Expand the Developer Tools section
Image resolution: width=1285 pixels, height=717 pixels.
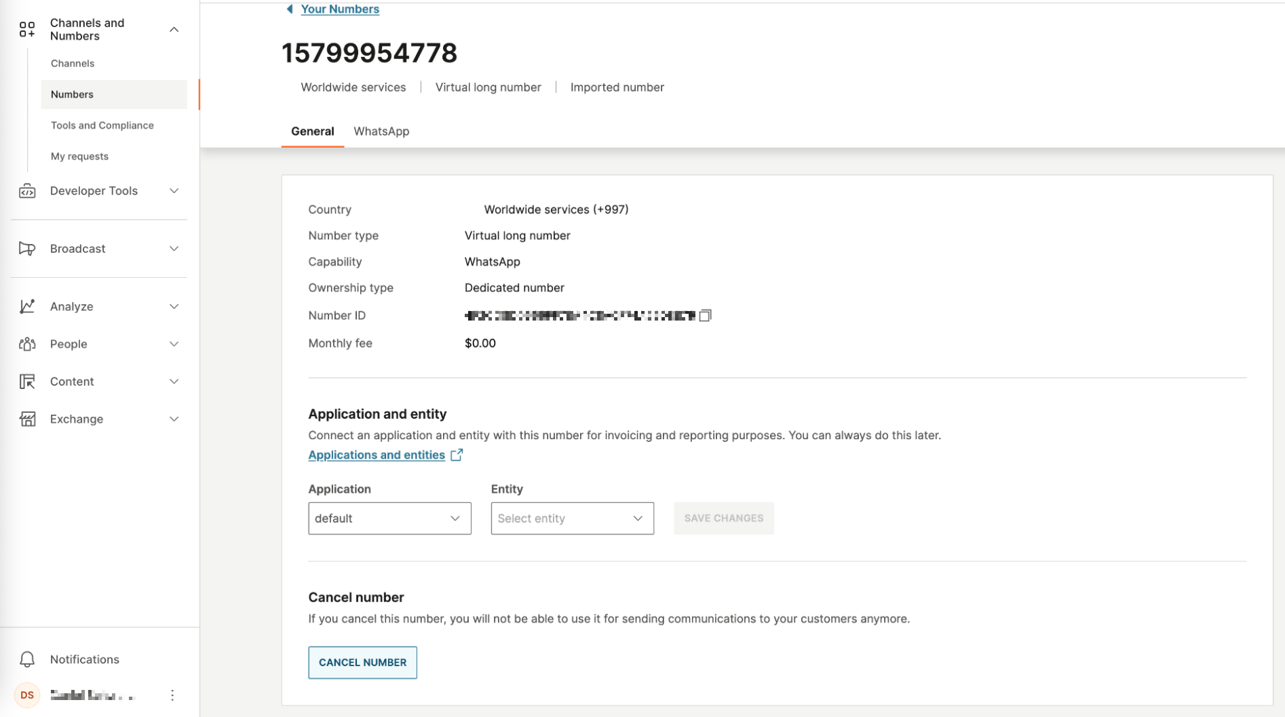pos(174,191)
